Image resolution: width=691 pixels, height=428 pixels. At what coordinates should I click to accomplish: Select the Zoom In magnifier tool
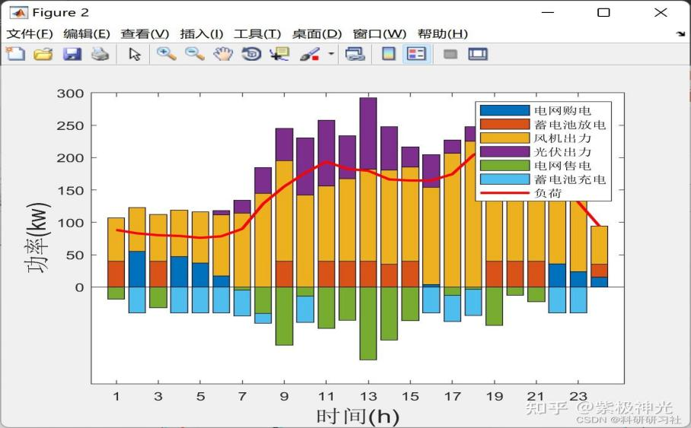click(166, 54)
